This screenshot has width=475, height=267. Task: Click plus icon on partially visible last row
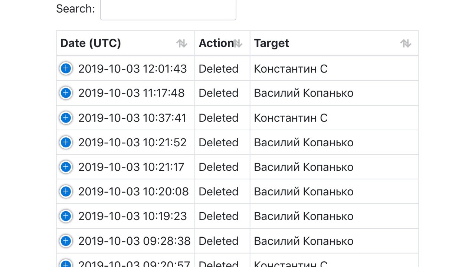click(66, 263)
